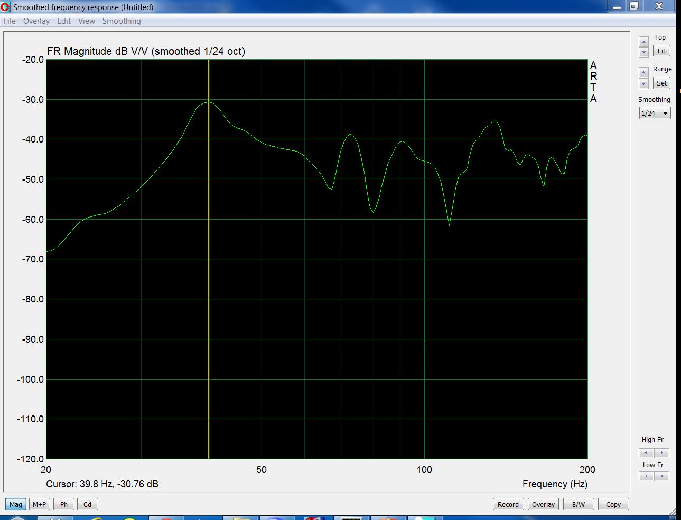The width and height of the screenshot is (681, 520).
Task: Minimize the Smoothed frequency response window
Action: tap(616, 6)
